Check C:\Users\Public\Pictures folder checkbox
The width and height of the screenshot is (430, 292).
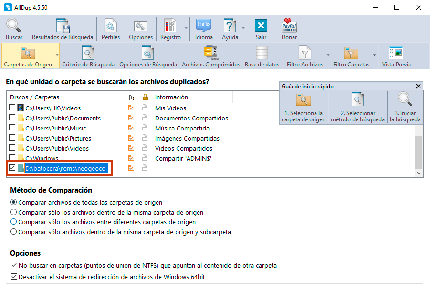(12, 138)
